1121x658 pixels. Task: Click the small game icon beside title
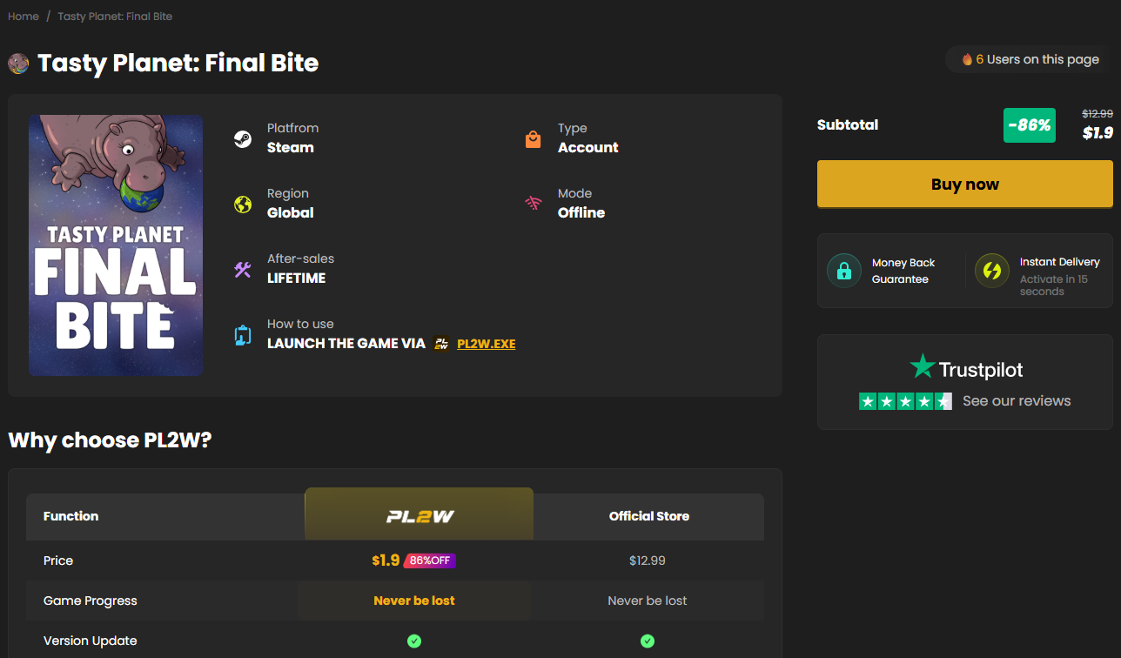click(18, 64)
